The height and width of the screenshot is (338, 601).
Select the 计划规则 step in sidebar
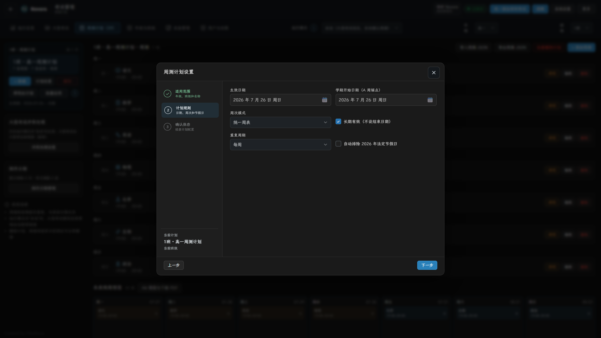(190, 110)
